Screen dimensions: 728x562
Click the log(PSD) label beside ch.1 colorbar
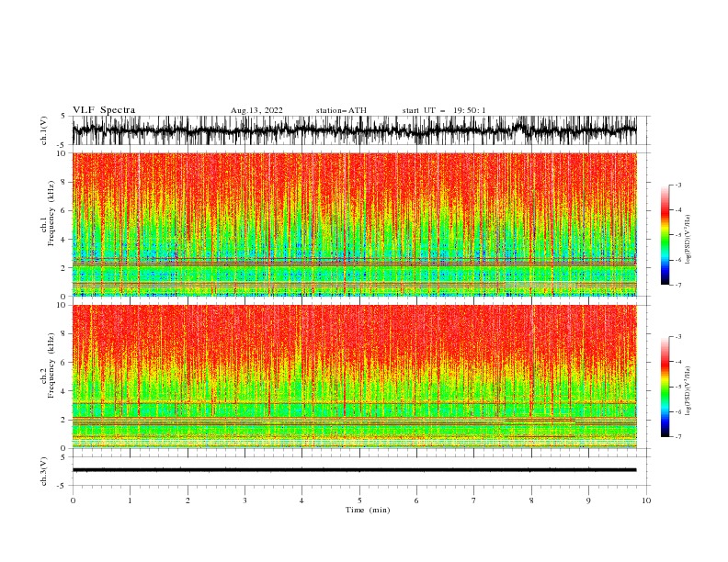[x=688, y=240]
